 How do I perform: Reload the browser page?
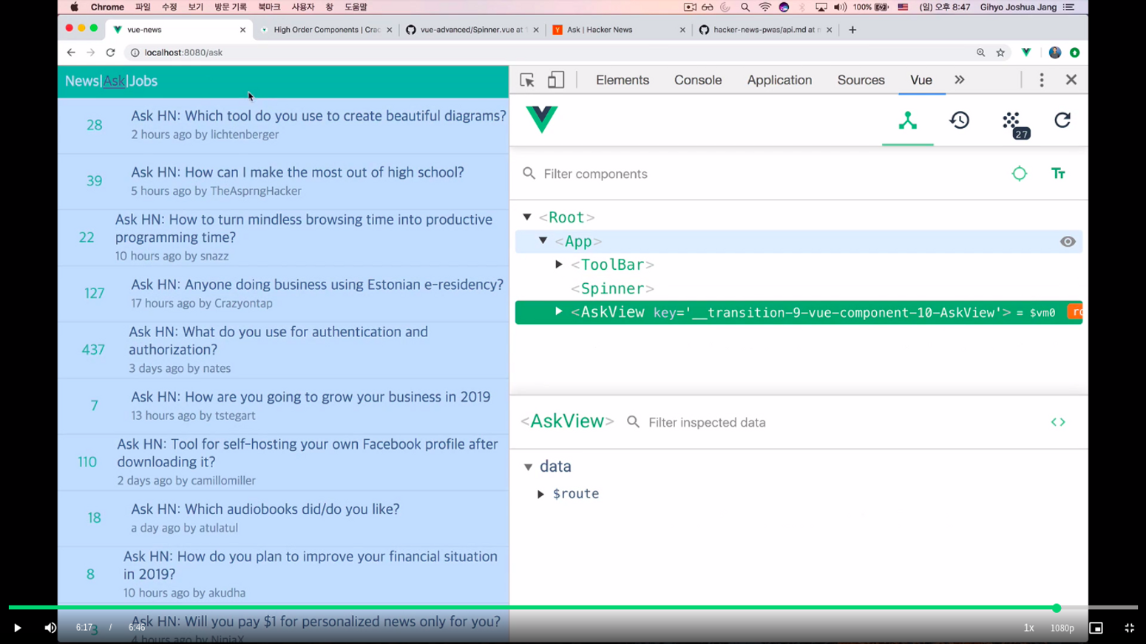[111, 52]
